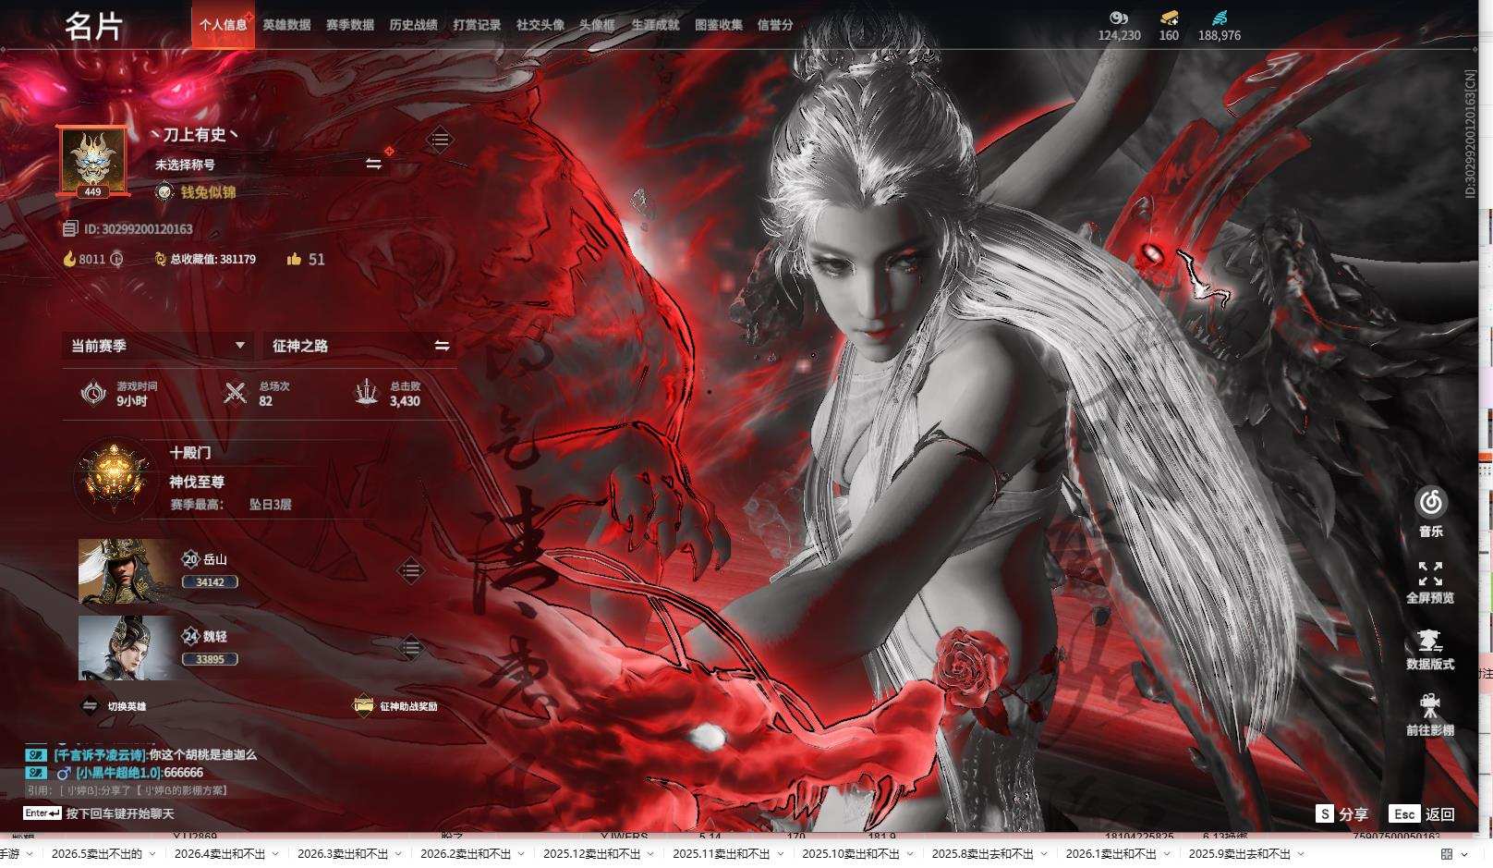Image resolution: width=1493 pixels, height=868 pixels.
Task: Open the 2026.2卖出和不出 sheet tab dropdown arrow
Action: click(522, 854)
